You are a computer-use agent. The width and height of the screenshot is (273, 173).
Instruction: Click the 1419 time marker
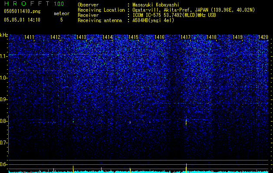point(237,37)
